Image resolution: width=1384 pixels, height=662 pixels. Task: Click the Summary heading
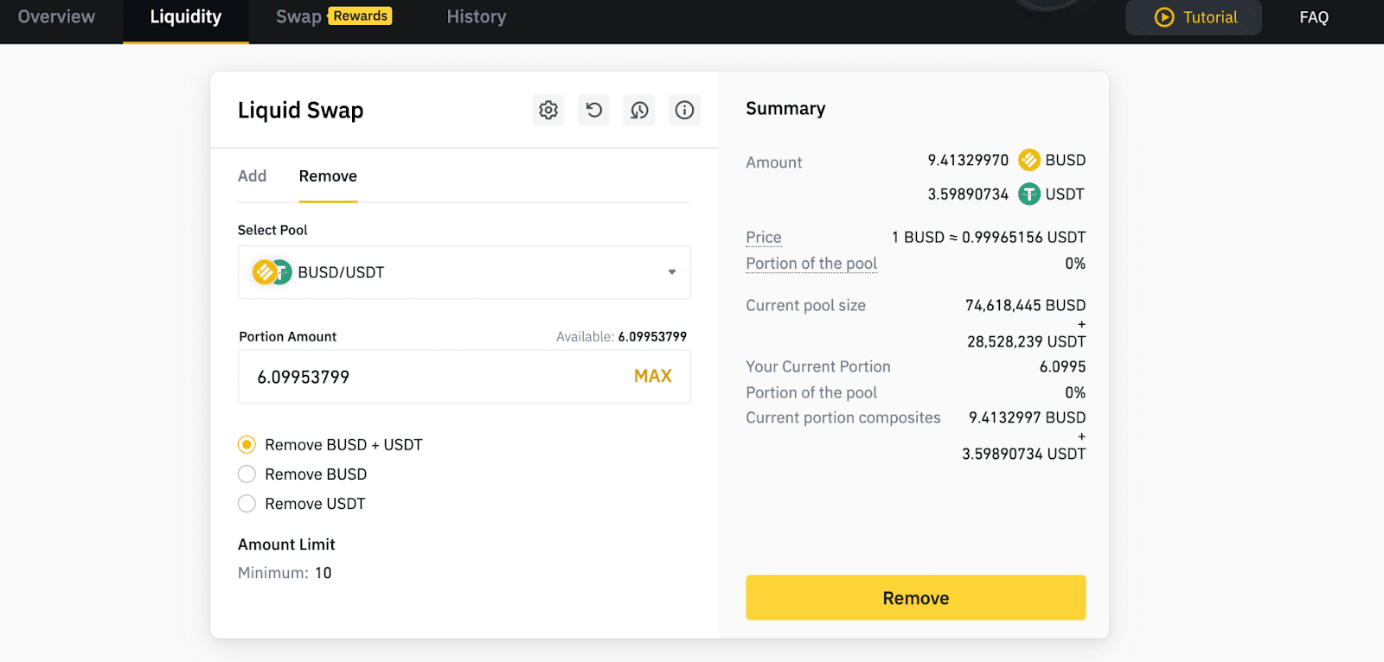(x=785, y=108)
